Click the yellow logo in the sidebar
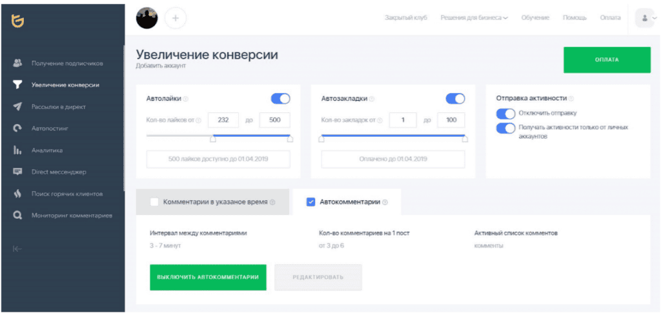This screenshot has width=661, height=315. (x=17, y=21)
